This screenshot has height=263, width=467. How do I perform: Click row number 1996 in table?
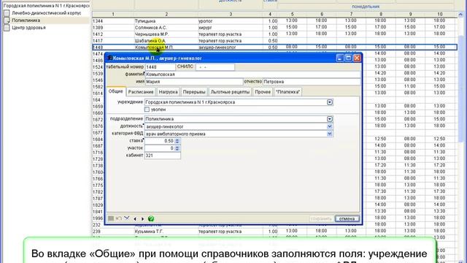98,218
